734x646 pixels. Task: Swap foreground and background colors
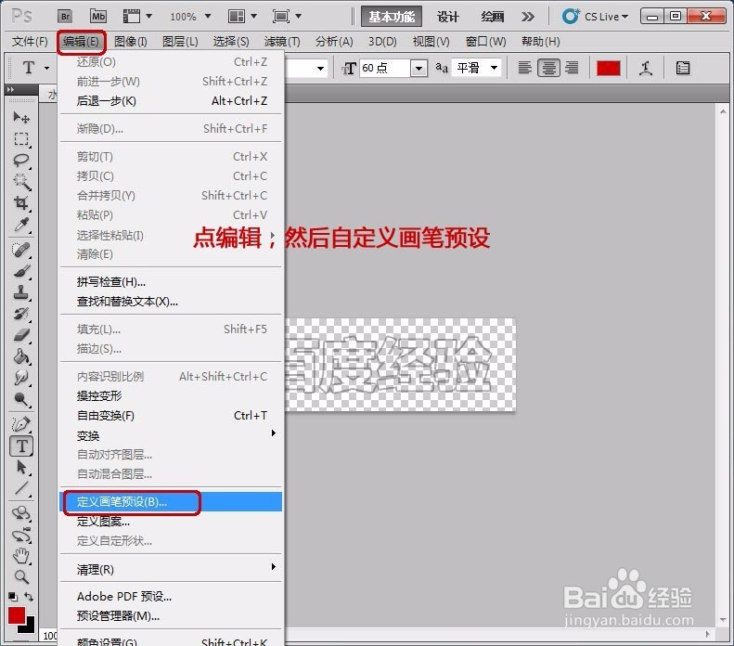click(29, 597)
